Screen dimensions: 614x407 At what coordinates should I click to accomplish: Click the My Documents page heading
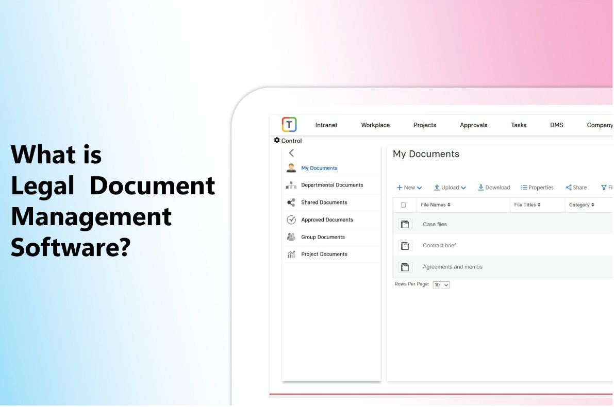tap(426, 154)
